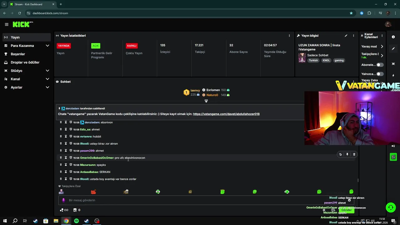
Task: Click the chat scrollbar thumb
Action: click(358, 180)
